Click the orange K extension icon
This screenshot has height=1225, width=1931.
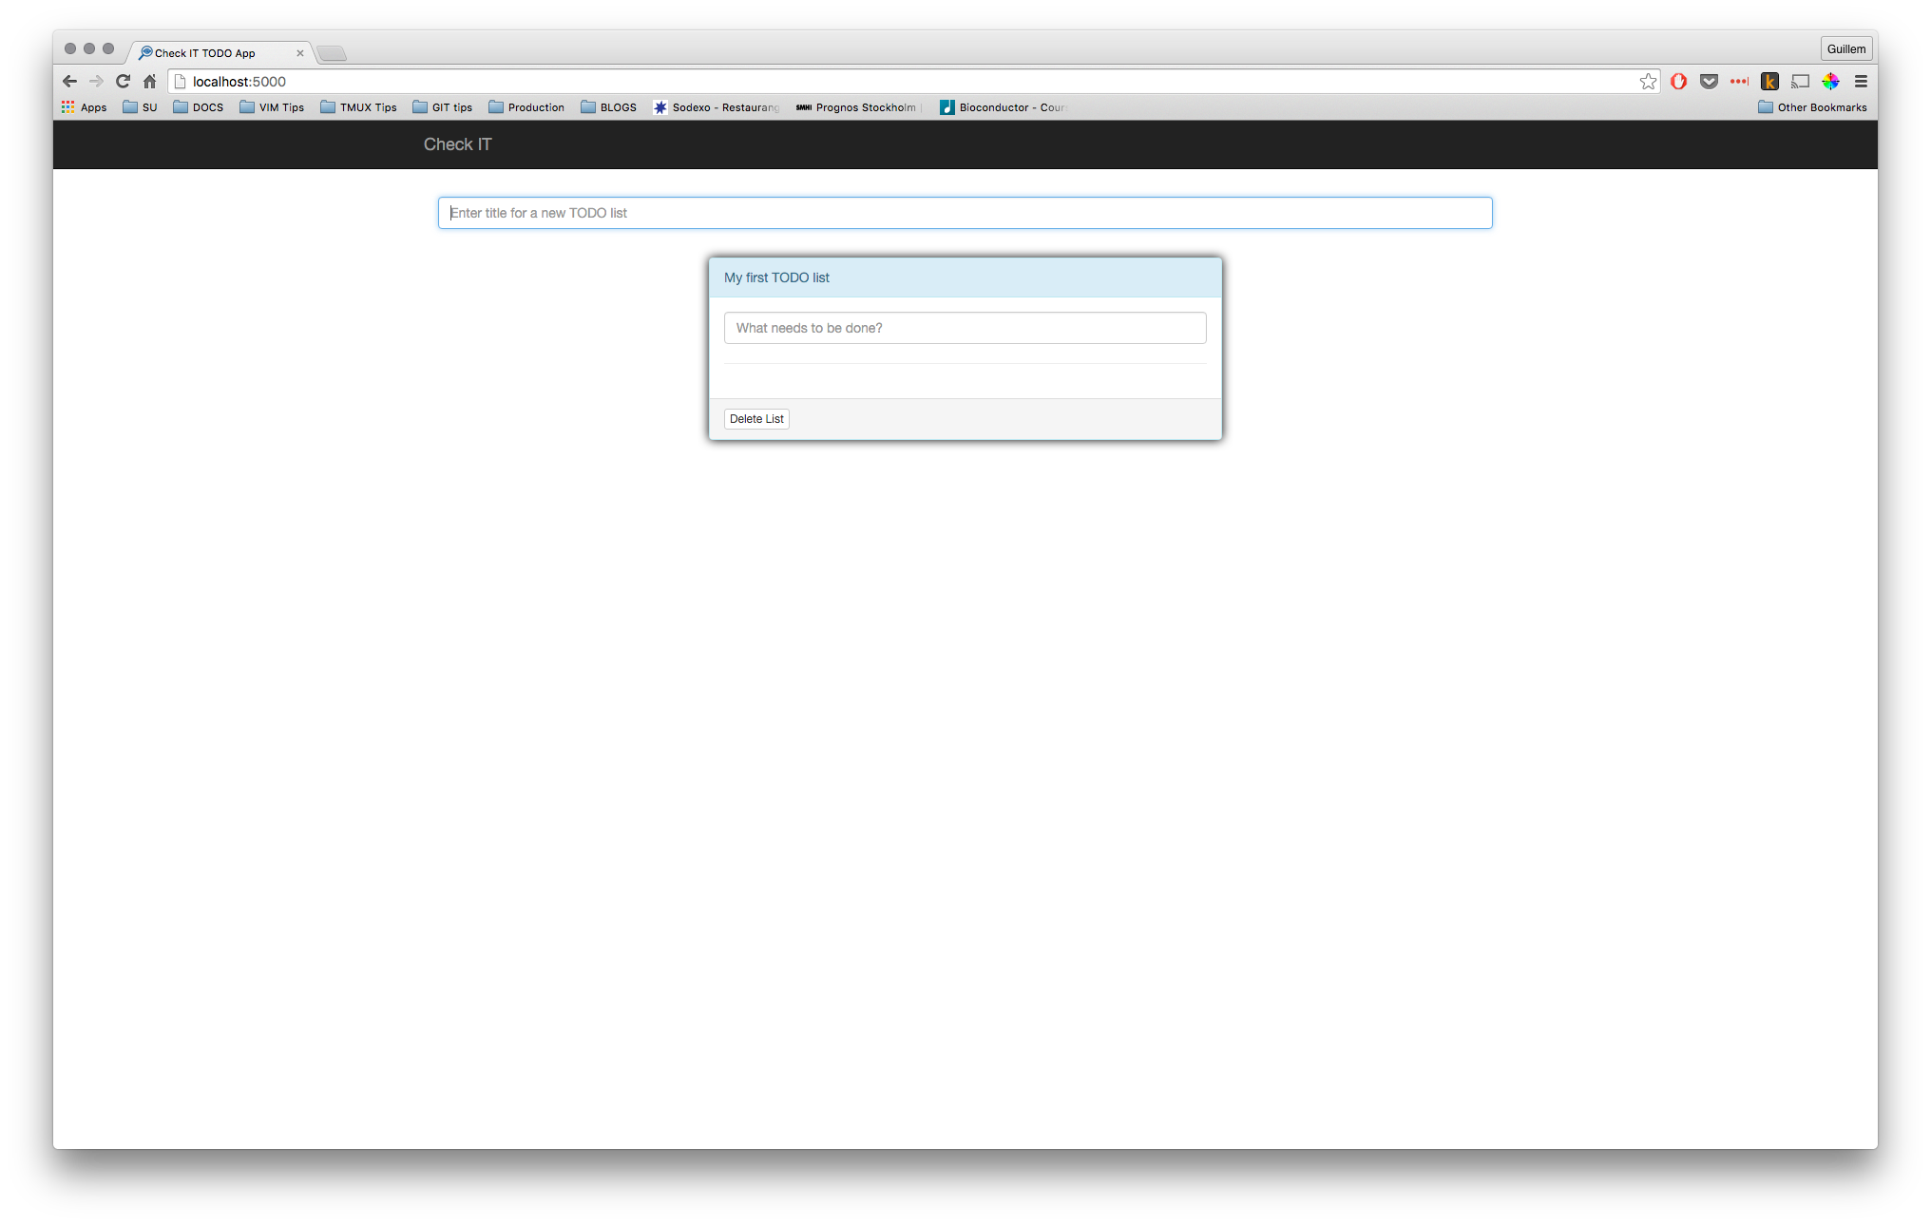(1769, 82)
